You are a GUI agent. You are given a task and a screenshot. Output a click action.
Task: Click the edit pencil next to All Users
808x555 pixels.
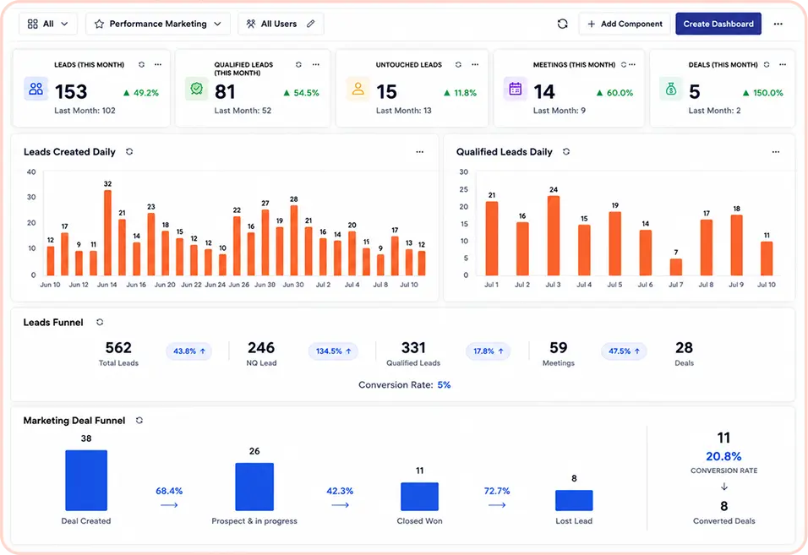(x=311, y=24)
